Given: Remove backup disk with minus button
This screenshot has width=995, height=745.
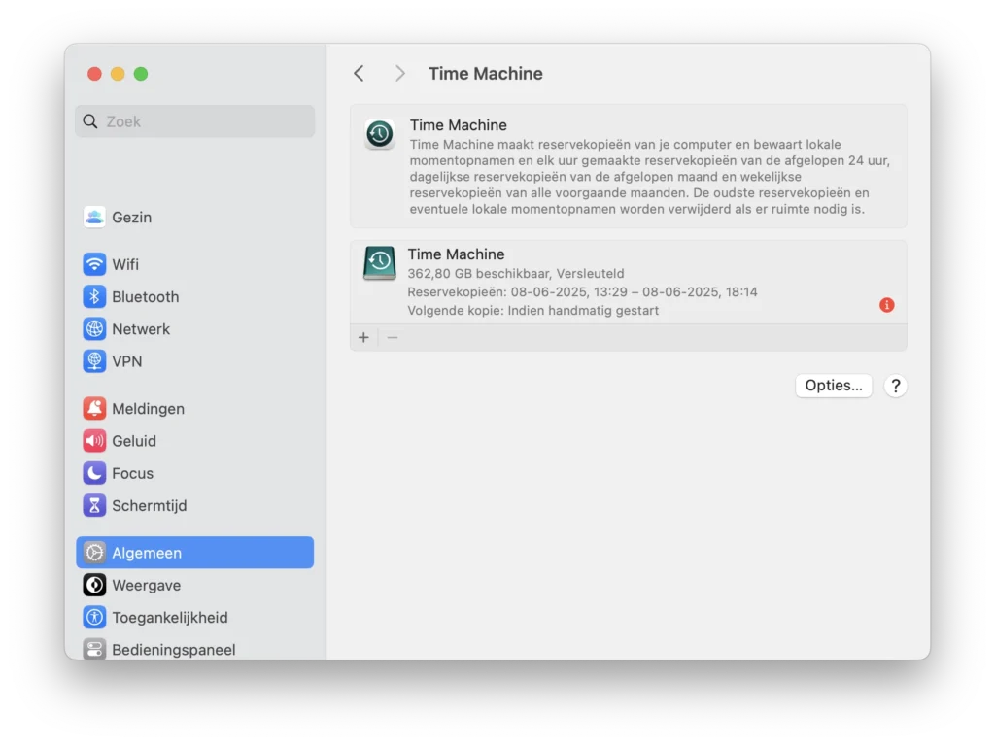Looking at the screenshot, I should click(x=393, y=338).
